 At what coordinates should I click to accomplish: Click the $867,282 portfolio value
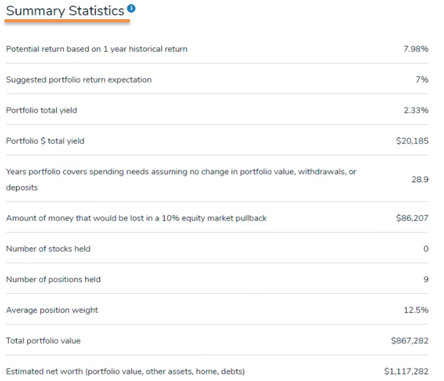pyautogui.click(x=410, y=341)
